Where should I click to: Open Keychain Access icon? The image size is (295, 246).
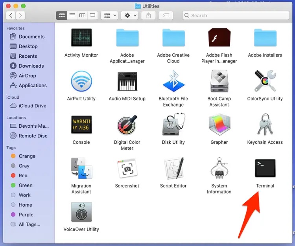point(265,125)
